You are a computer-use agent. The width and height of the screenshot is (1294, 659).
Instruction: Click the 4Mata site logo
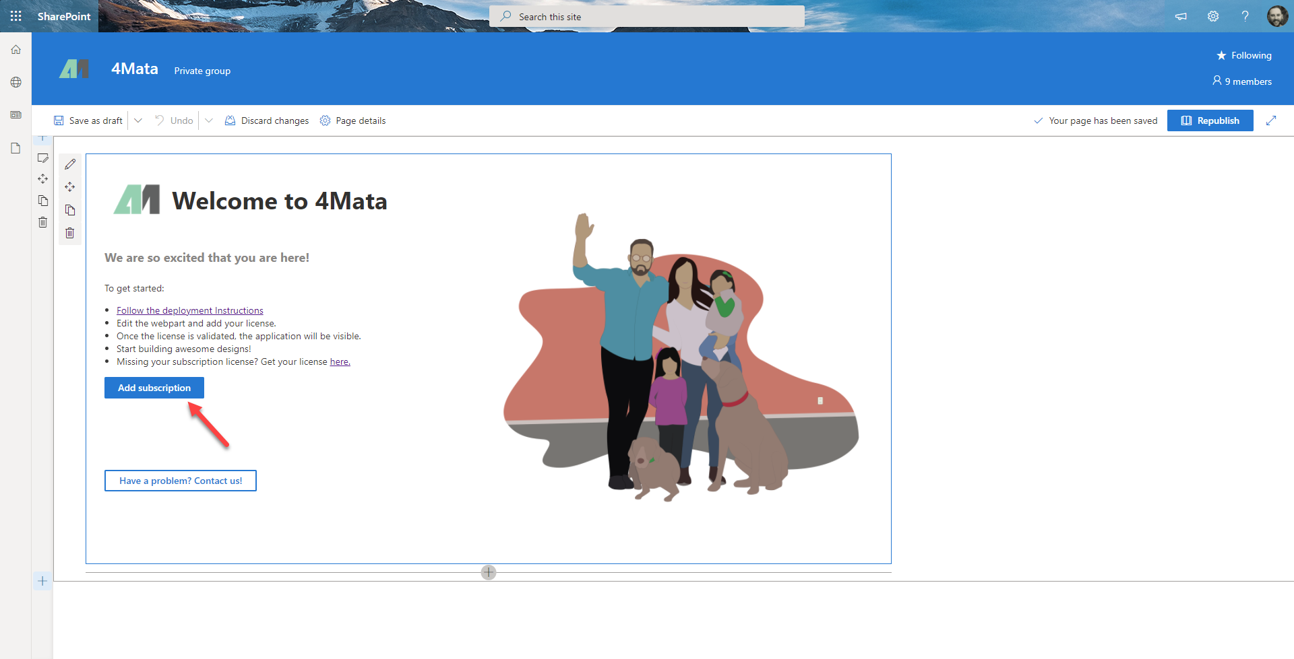coord(74,69)
